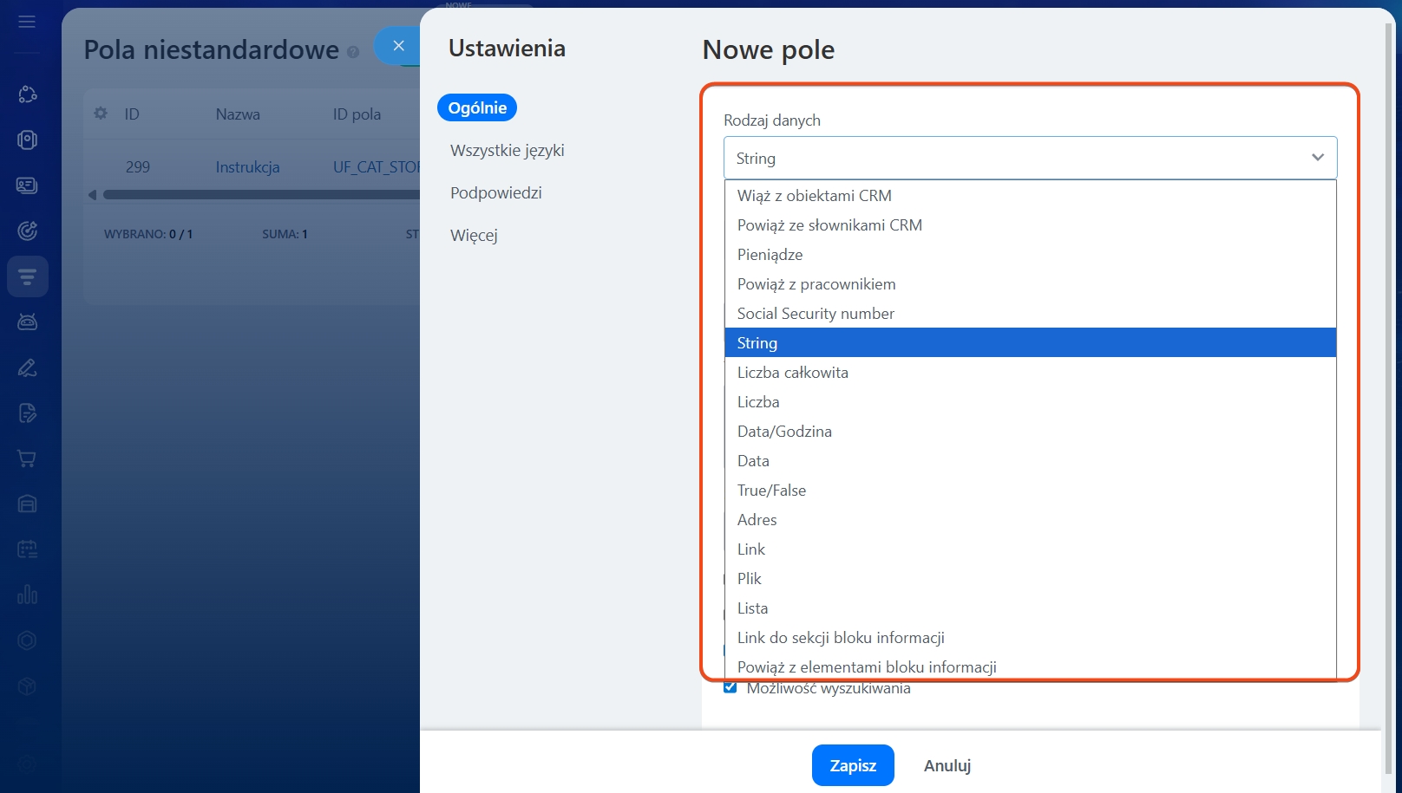Click the Anuluj link

pos(947,765)
